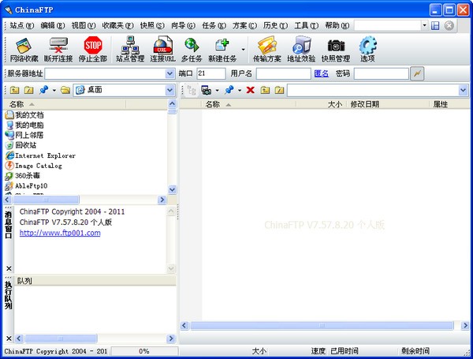473x359 pixels.
Task: Close the message window panel
Action: point(9,268)
